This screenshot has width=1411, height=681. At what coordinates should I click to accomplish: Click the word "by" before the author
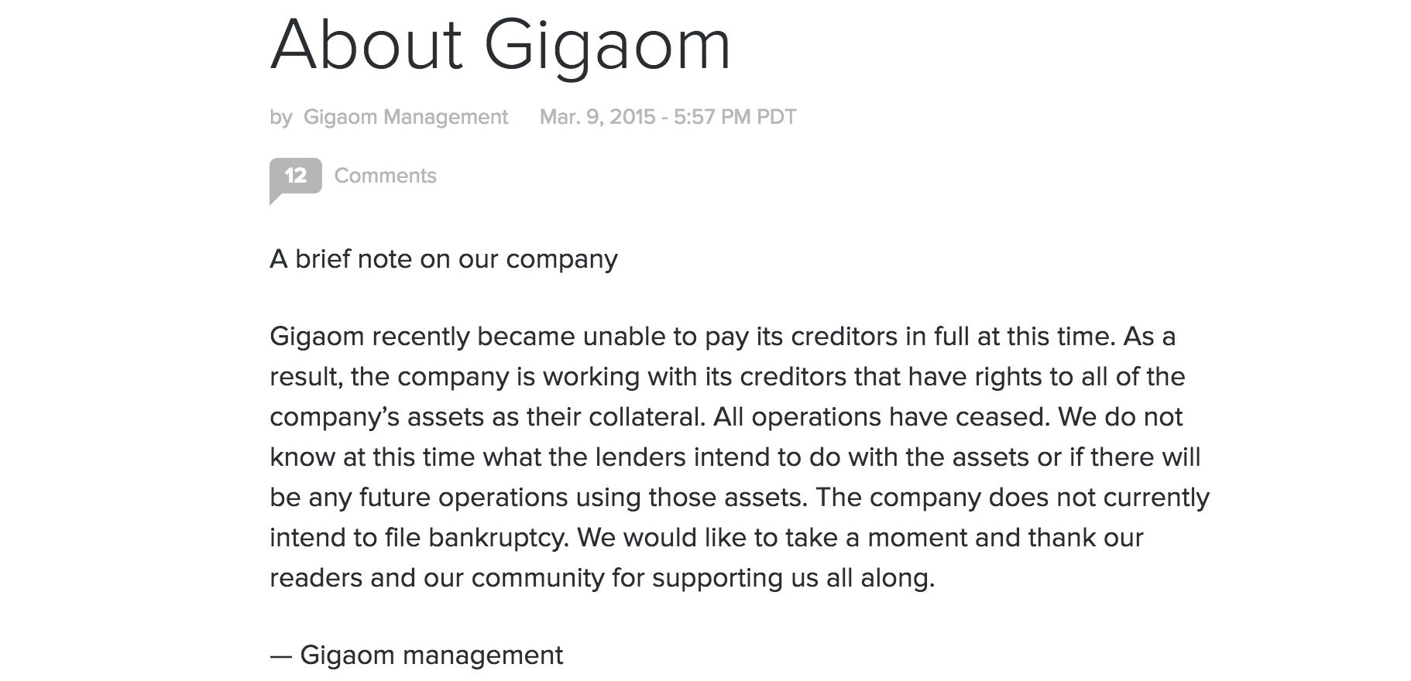click(x=280, y=118)
